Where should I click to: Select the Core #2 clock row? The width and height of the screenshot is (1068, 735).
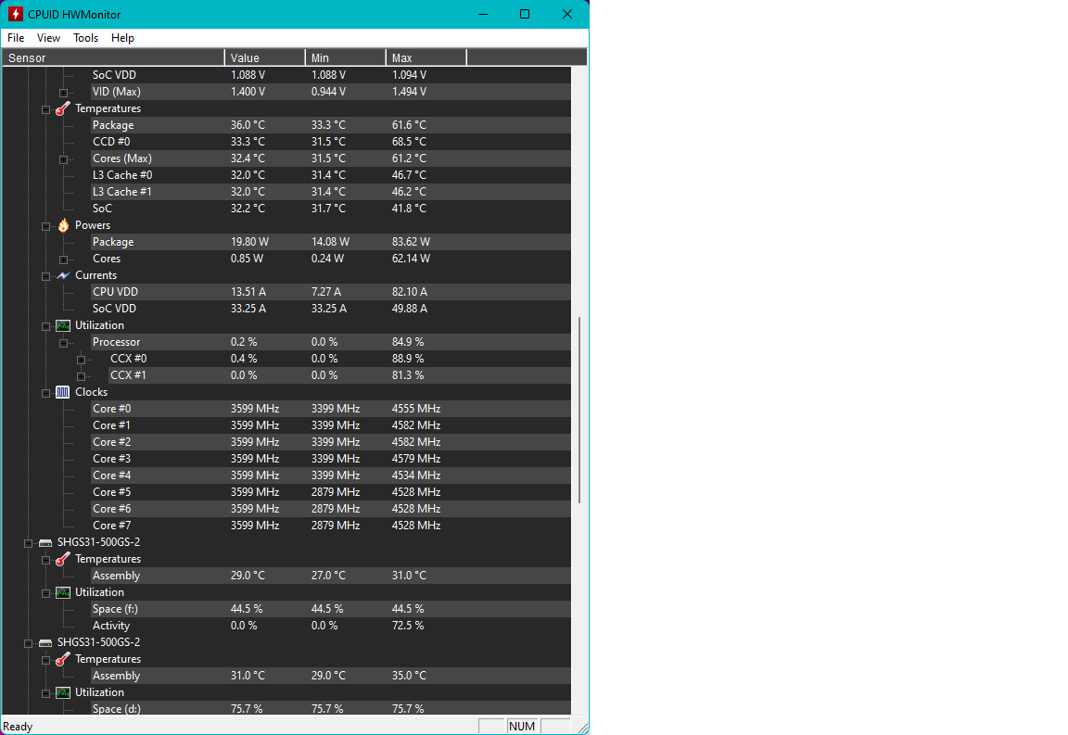[x=331, y=442]
